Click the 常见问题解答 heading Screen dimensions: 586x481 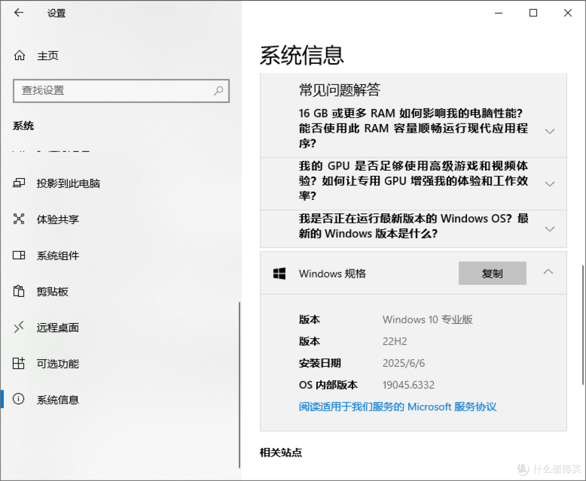point(339,90)
